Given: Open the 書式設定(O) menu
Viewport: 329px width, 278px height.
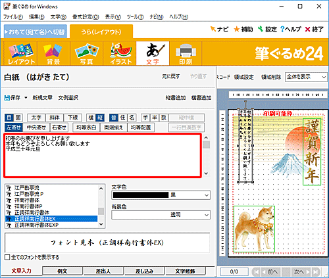Looking at the screenshot, I should pos(86,17).
